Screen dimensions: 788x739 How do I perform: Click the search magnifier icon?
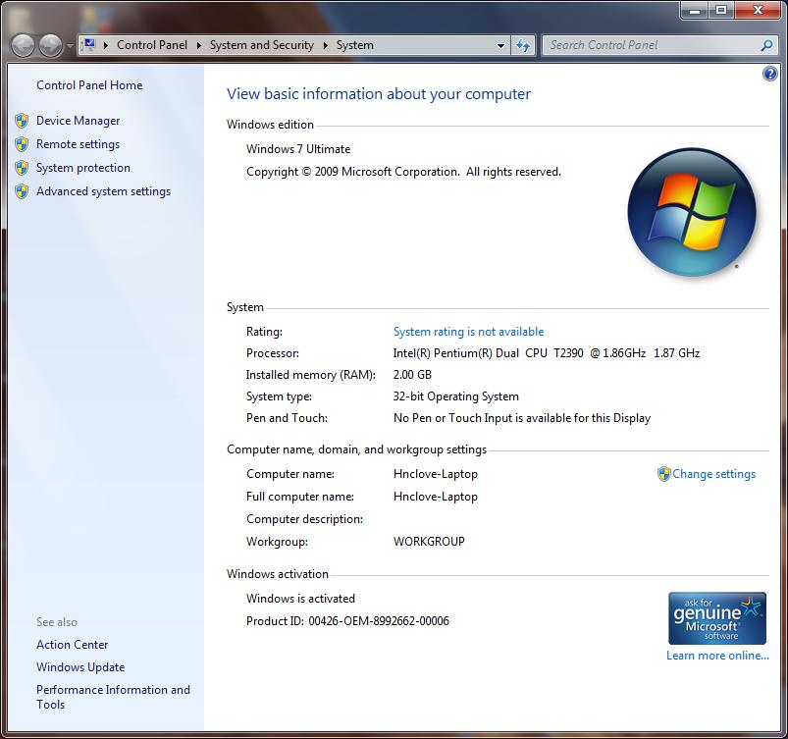click(x=766, y=45)
